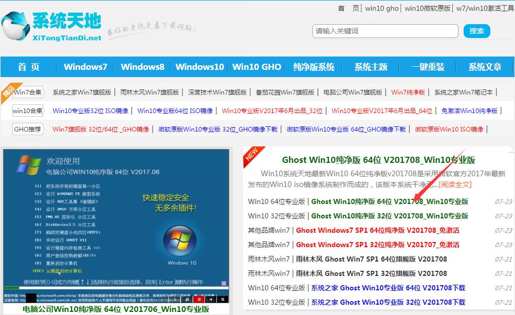Open 免激活Win10纯净版 link
515x315 pixels.
(x=469, y=110)
